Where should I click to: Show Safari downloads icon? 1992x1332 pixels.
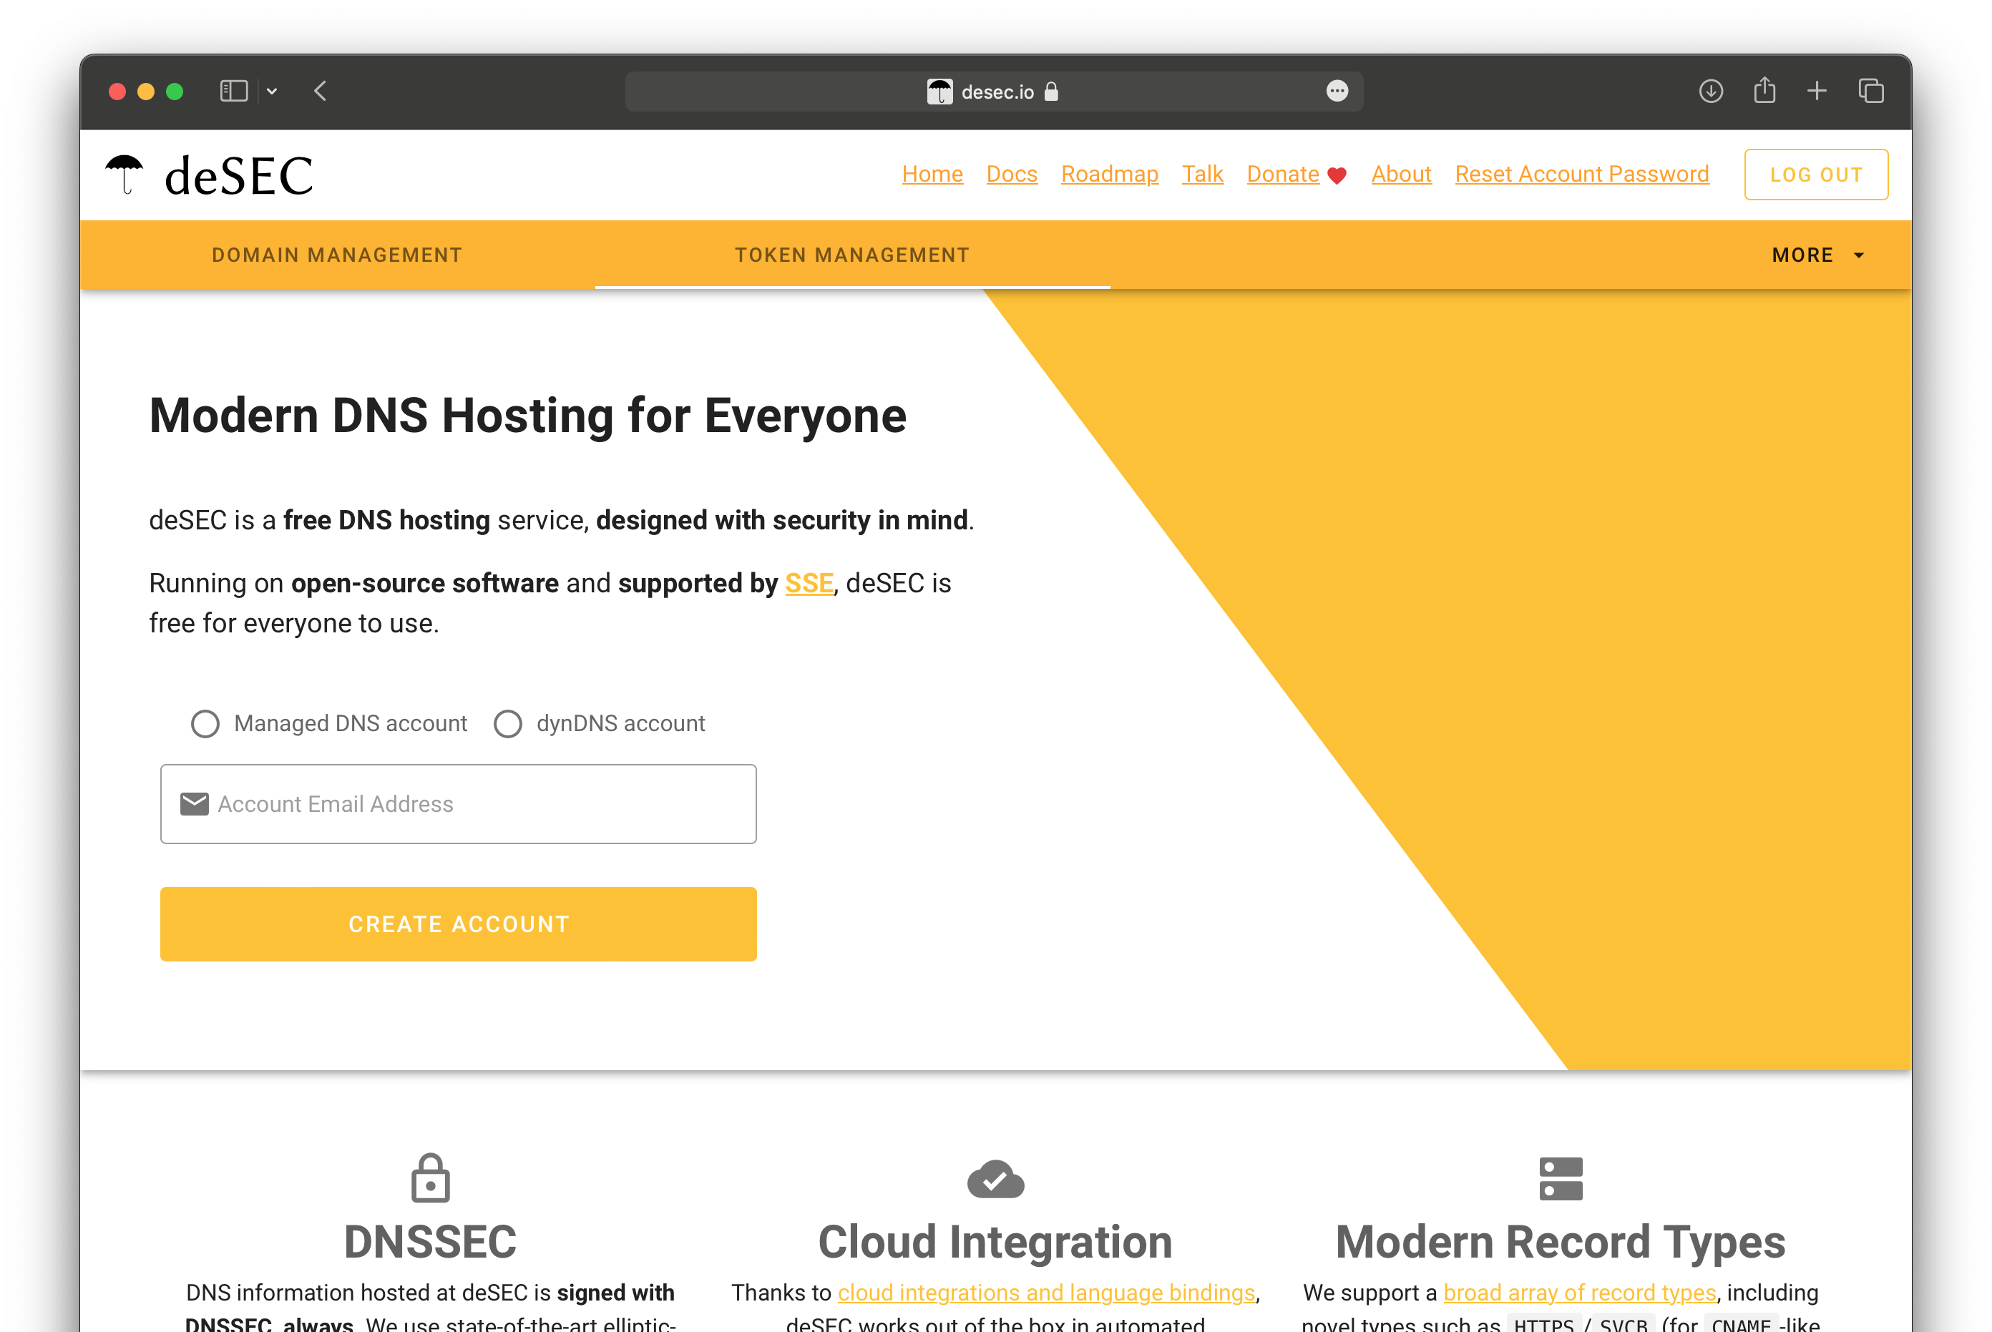tap(1711, 91)
